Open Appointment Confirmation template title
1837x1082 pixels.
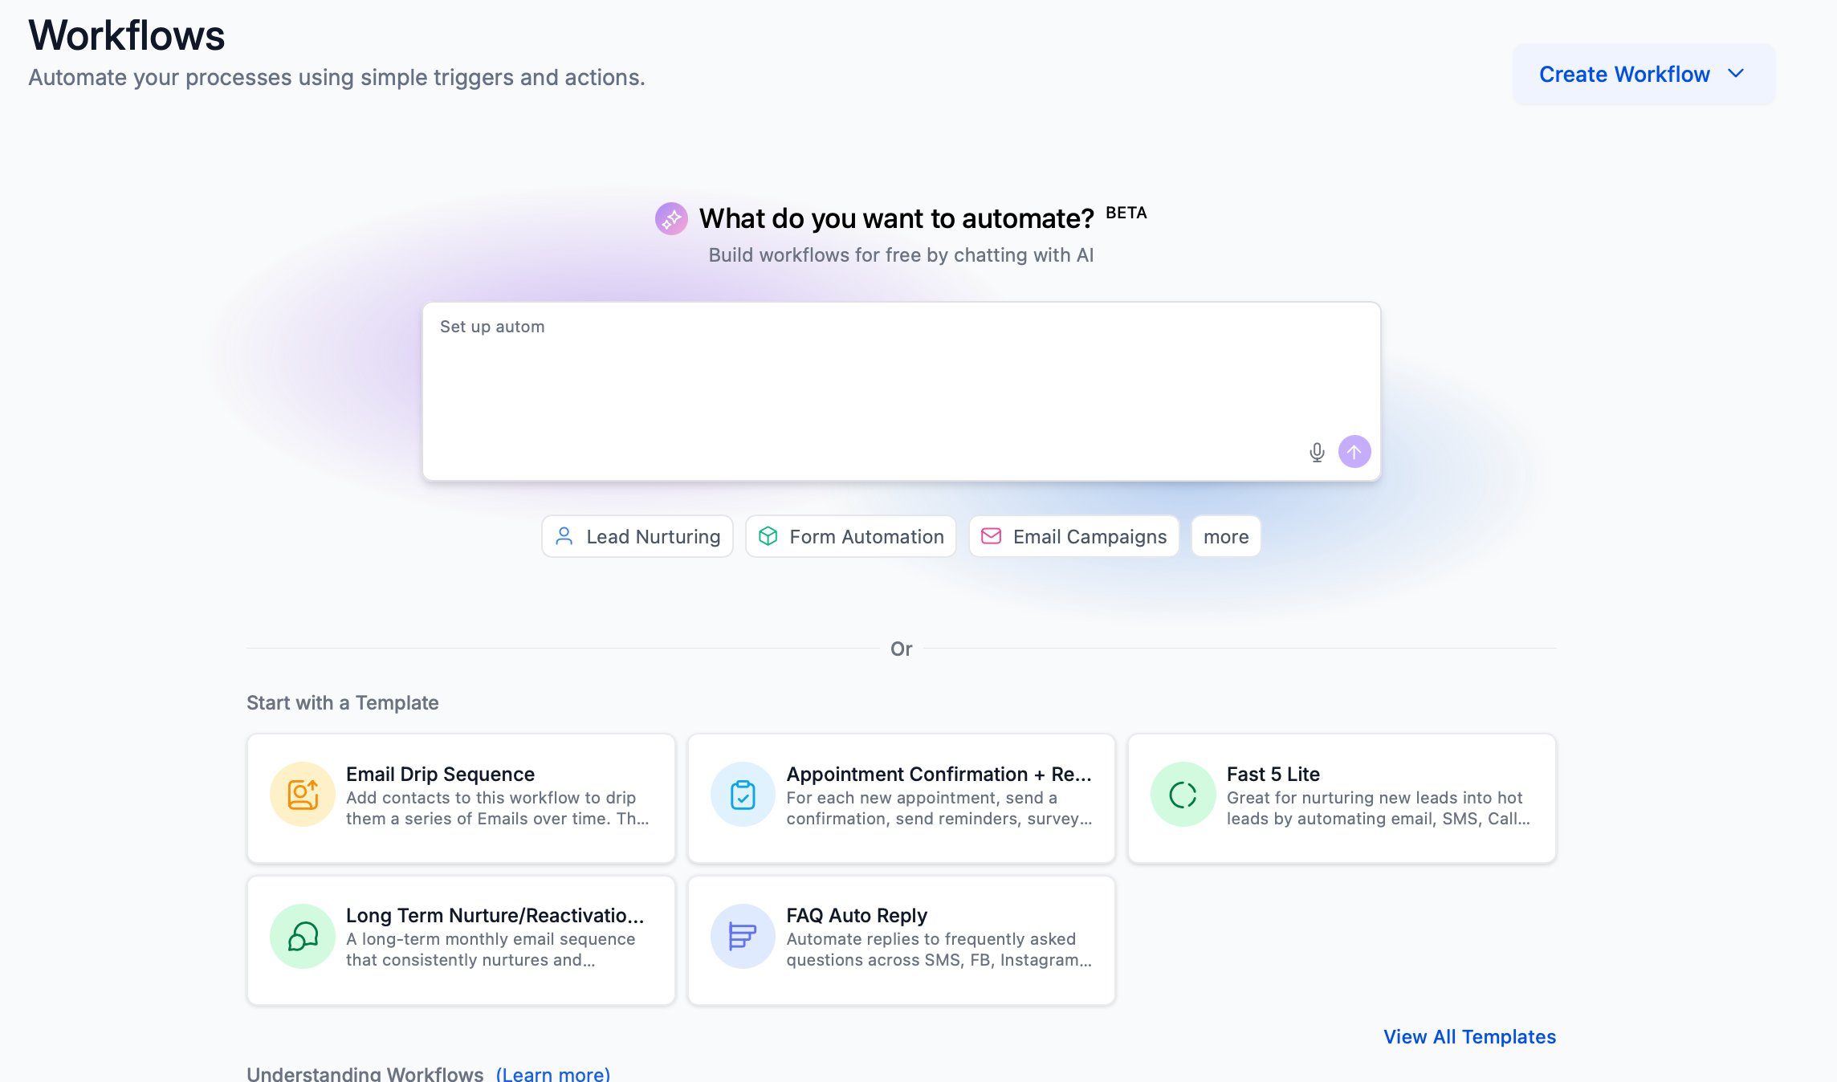click(939, 774)
